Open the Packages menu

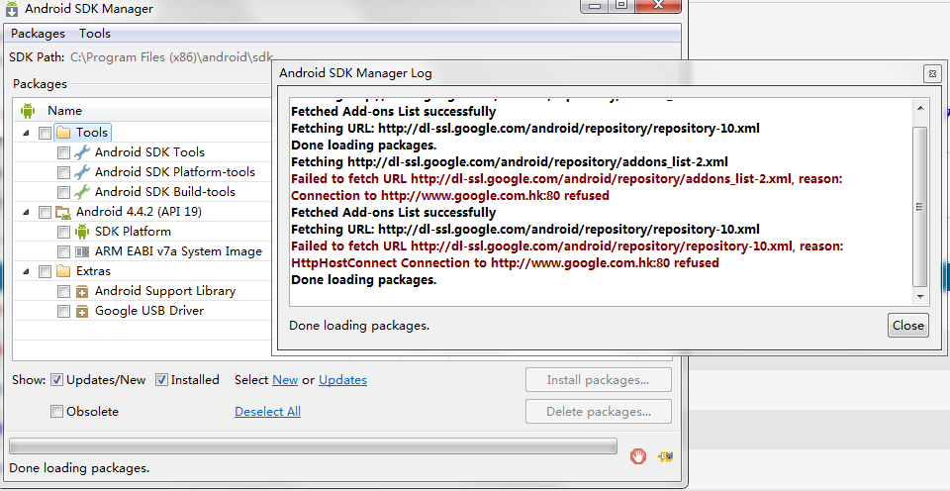pyautogui.click(x=38, y=34)
